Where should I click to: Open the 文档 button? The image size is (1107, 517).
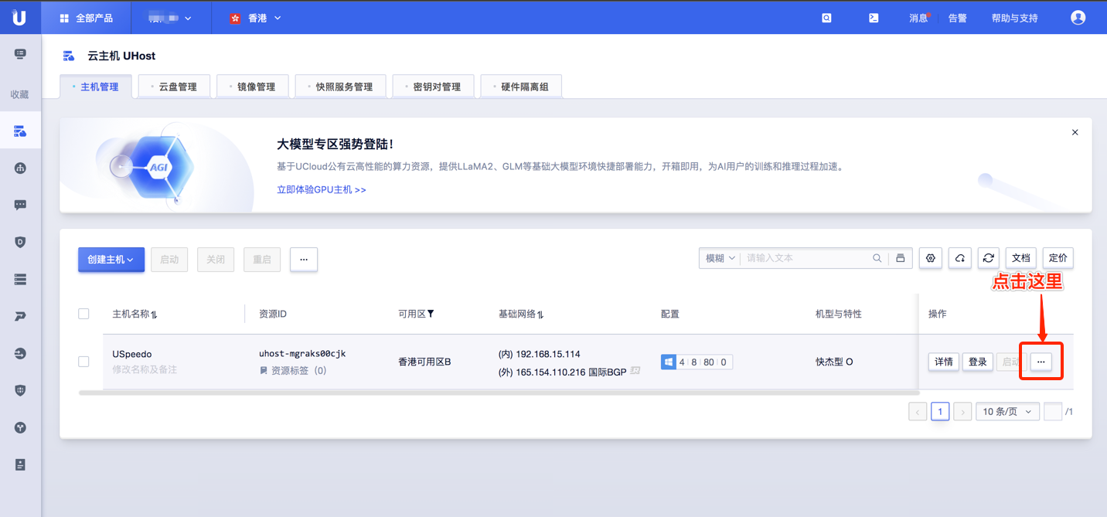pyautogui.click(x=1021, y=258)
